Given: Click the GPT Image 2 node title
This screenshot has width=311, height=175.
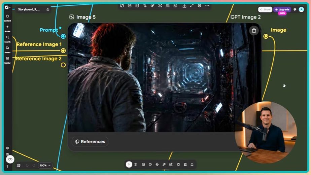Looking at the screenshot, I should coord(245,17).
